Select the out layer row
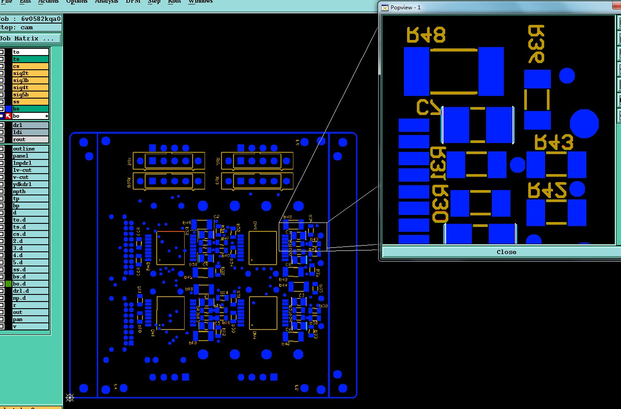The height and width of the screenshot is (409, 621). (x=30, y=312)
